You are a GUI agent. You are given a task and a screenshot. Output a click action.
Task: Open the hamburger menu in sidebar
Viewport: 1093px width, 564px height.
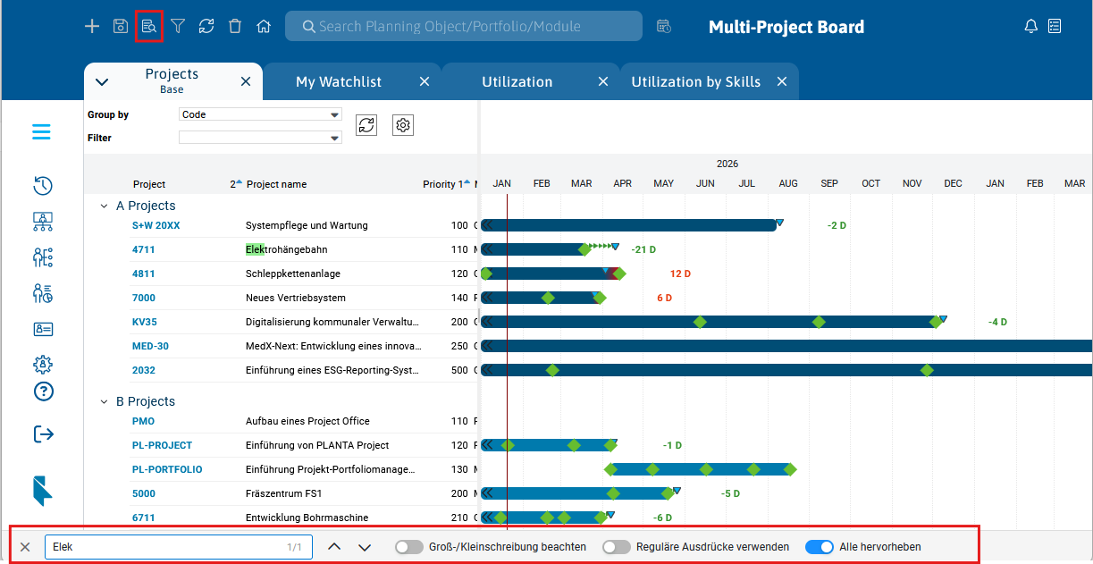pos(42,132)
